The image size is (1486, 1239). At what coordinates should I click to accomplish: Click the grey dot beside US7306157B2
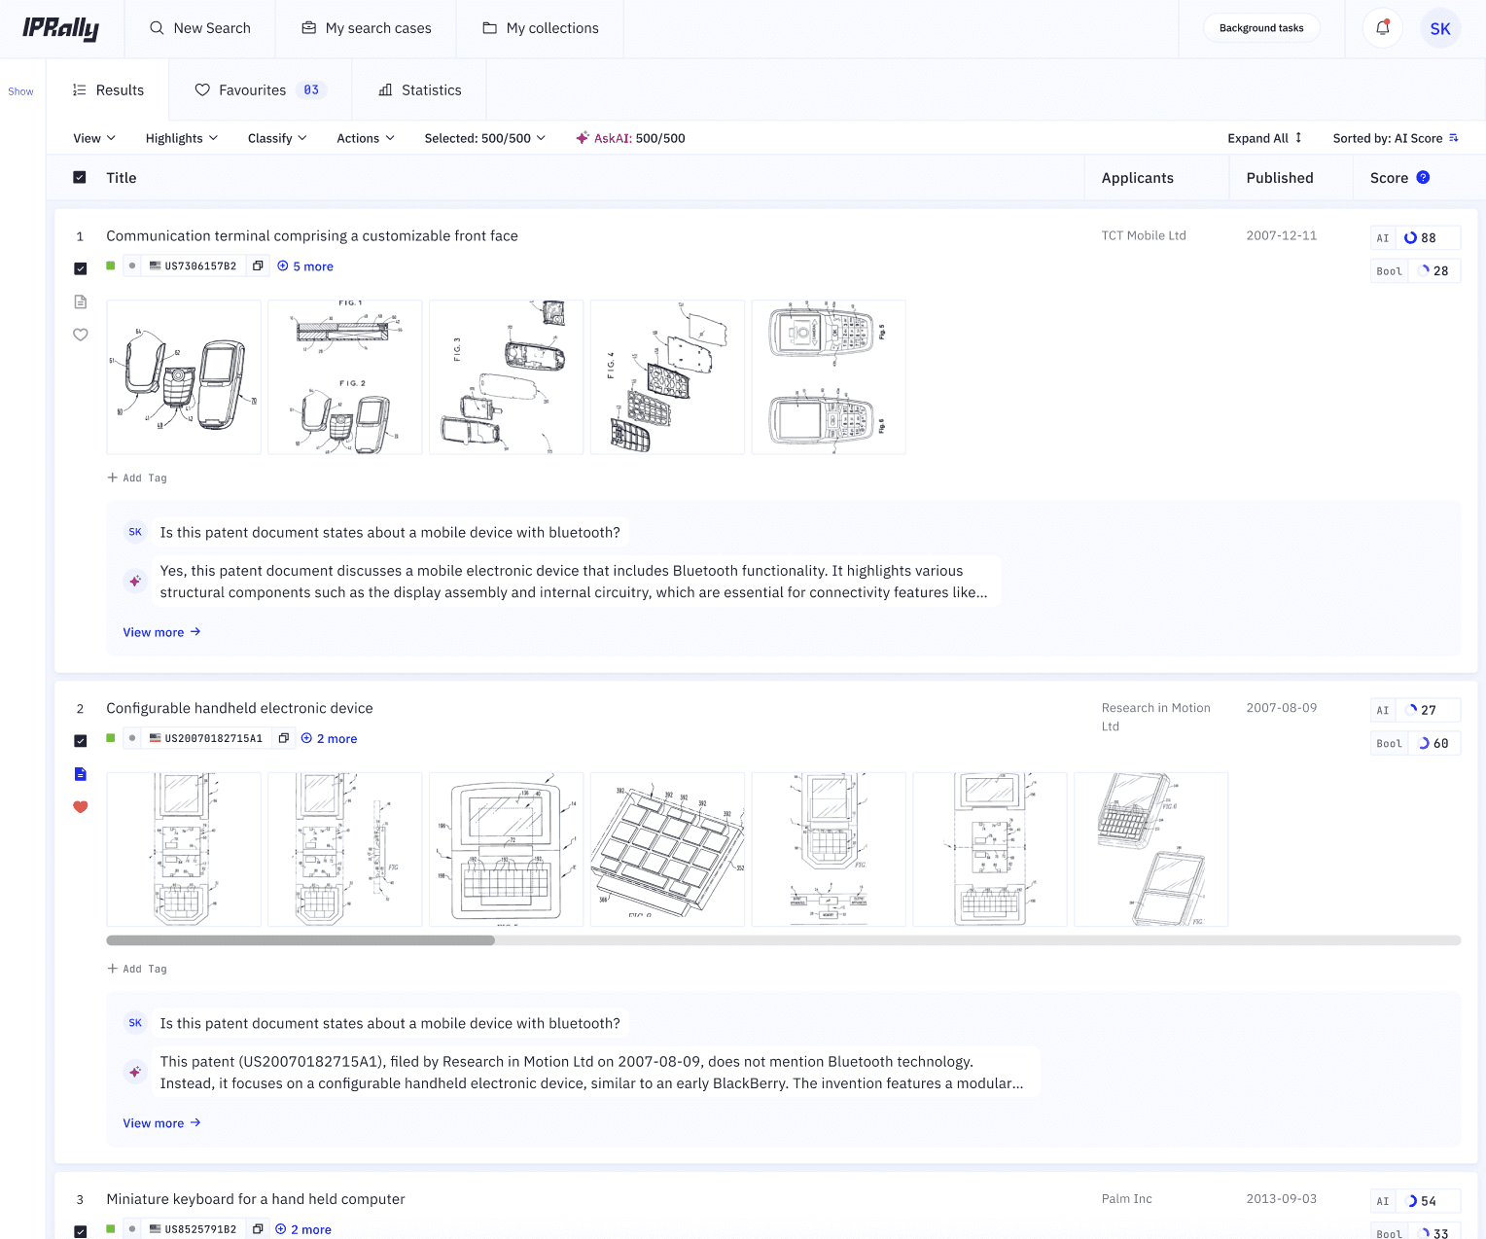(132, 265)
